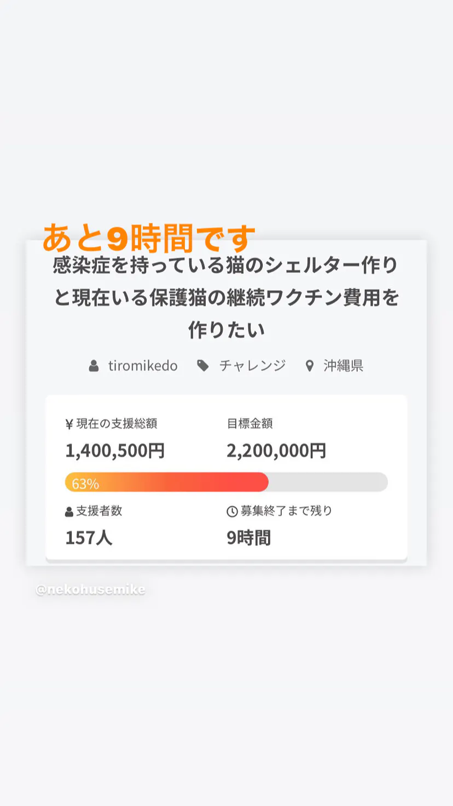453x806 pixels.
Task: Tap the orange あと9時間です caption
Action: tap(149, 238)
